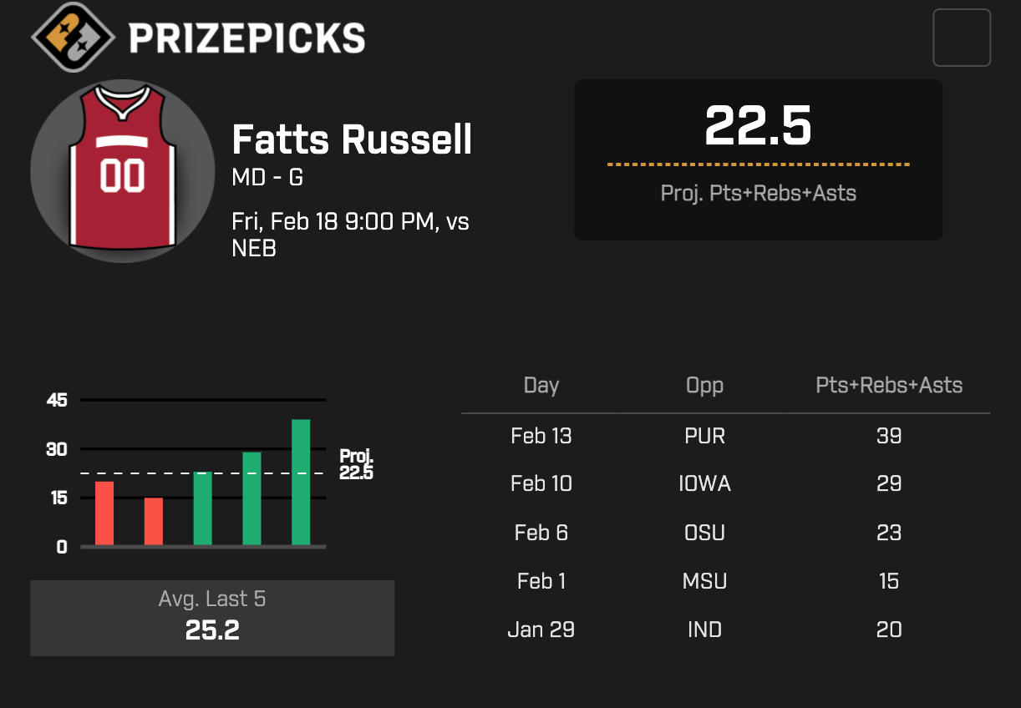Click the large 22.5 projection value
This screenshot has height=708, width=1021.
(758, 126)
